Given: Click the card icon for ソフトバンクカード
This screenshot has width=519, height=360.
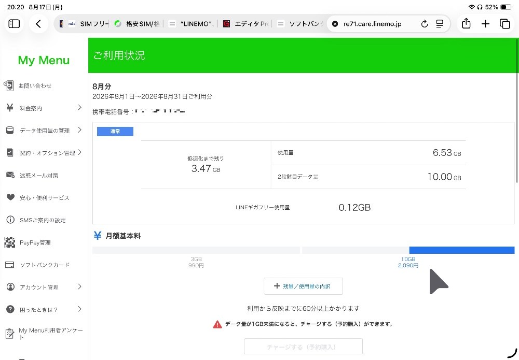Looking at the screenshot, I should [x=9, y=265].
